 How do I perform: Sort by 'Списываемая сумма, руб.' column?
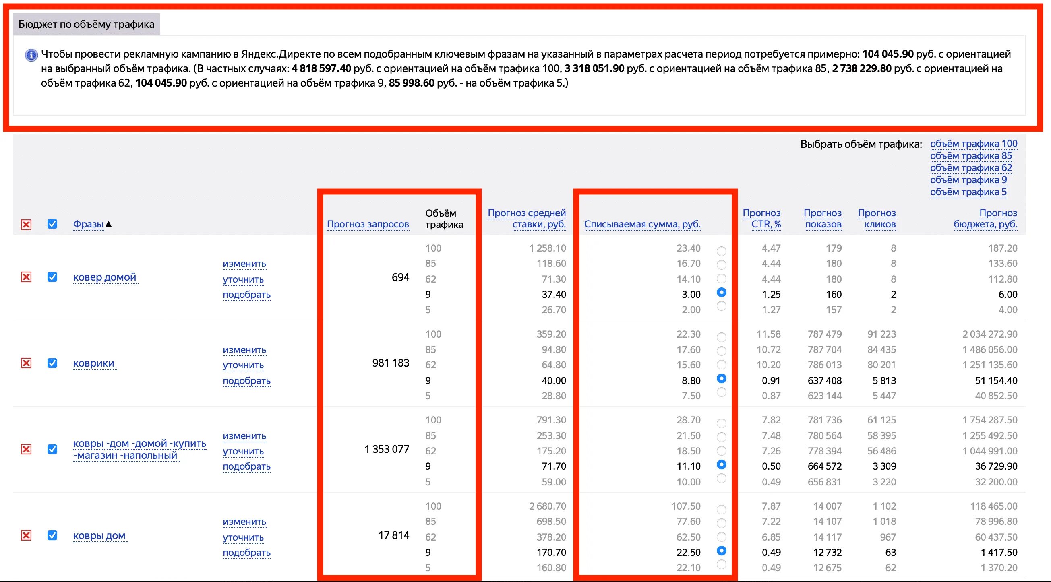pos(642,224)
